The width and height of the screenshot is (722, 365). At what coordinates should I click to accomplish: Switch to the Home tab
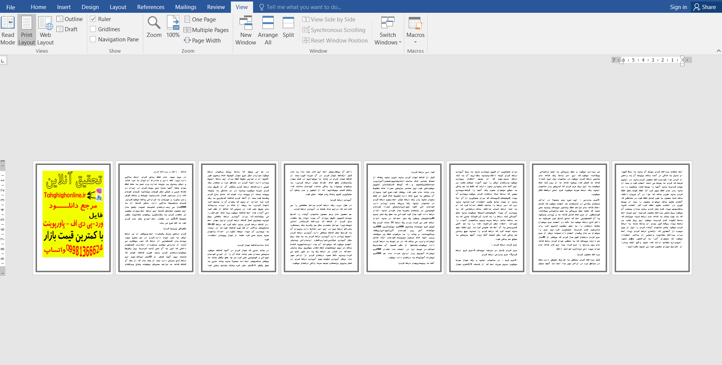(x=38, y=7)
